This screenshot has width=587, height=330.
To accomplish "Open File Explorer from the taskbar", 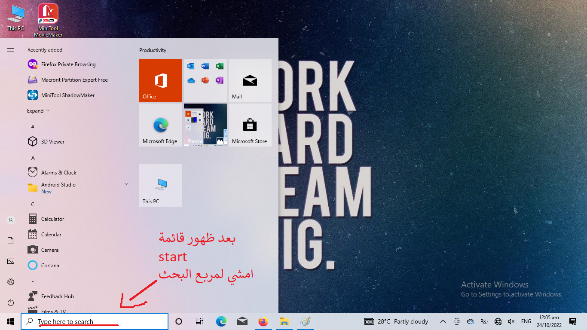I will [284, 321].
